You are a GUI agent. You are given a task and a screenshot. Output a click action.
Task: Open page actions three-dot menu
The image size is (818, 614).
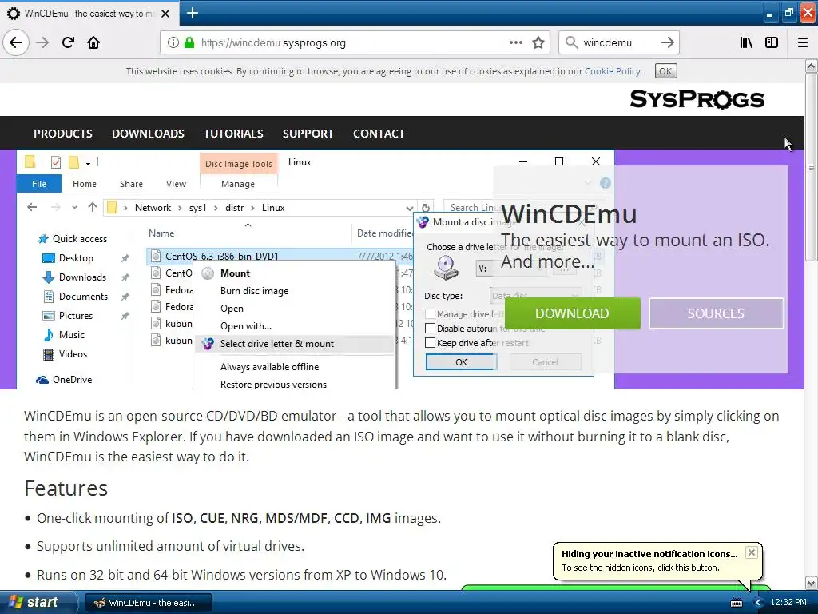point(515,42)
